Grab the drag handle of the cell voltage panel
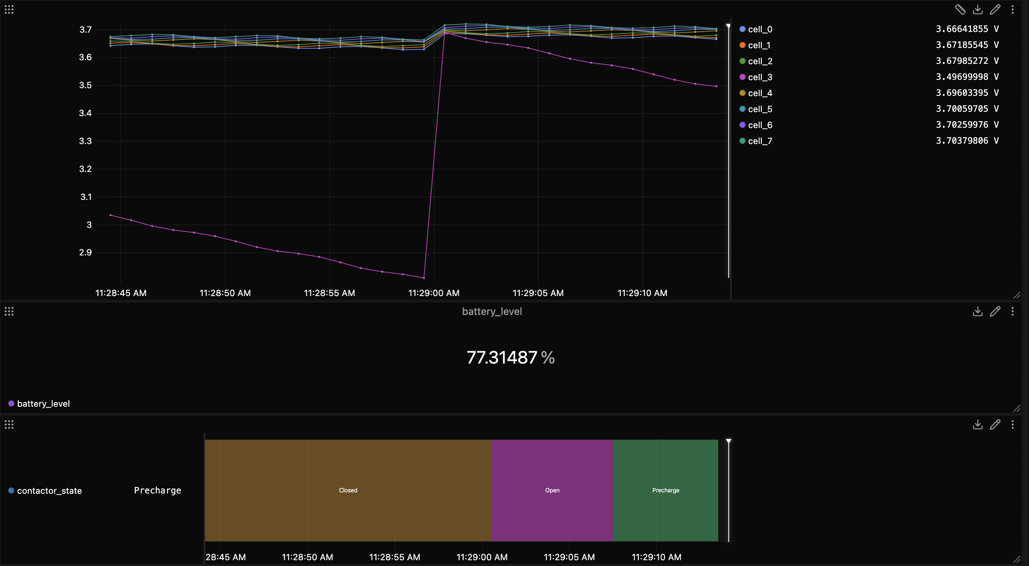Image resolution: width=1029 pixels, height=566 pixels. 9,9
